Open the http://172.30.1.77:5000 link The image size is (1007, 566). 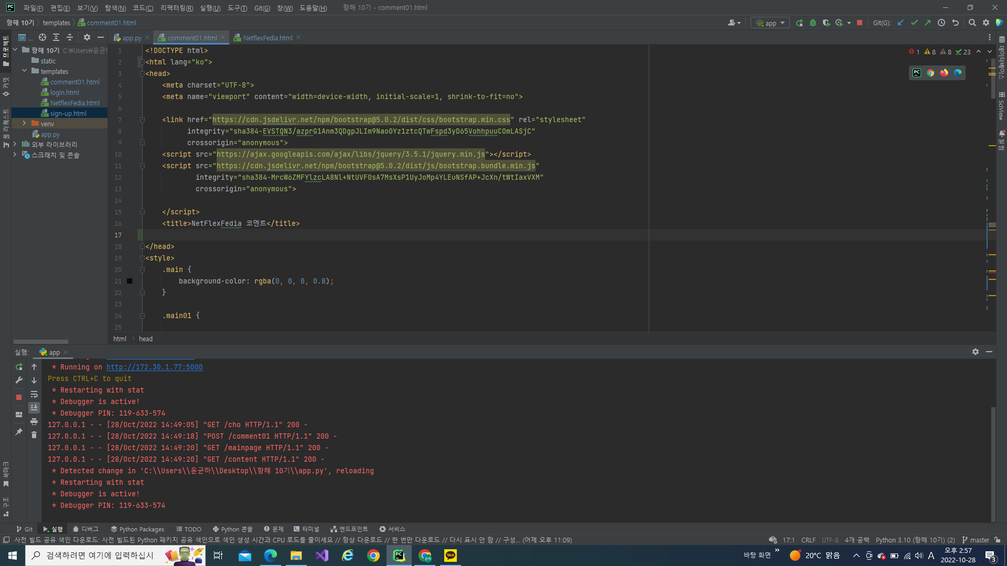pos(154,367)
